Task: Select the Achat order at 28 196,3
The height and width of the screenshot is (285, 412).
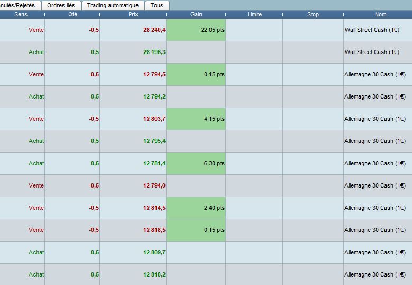Action: pyautogui.click(x=206, y=52)
